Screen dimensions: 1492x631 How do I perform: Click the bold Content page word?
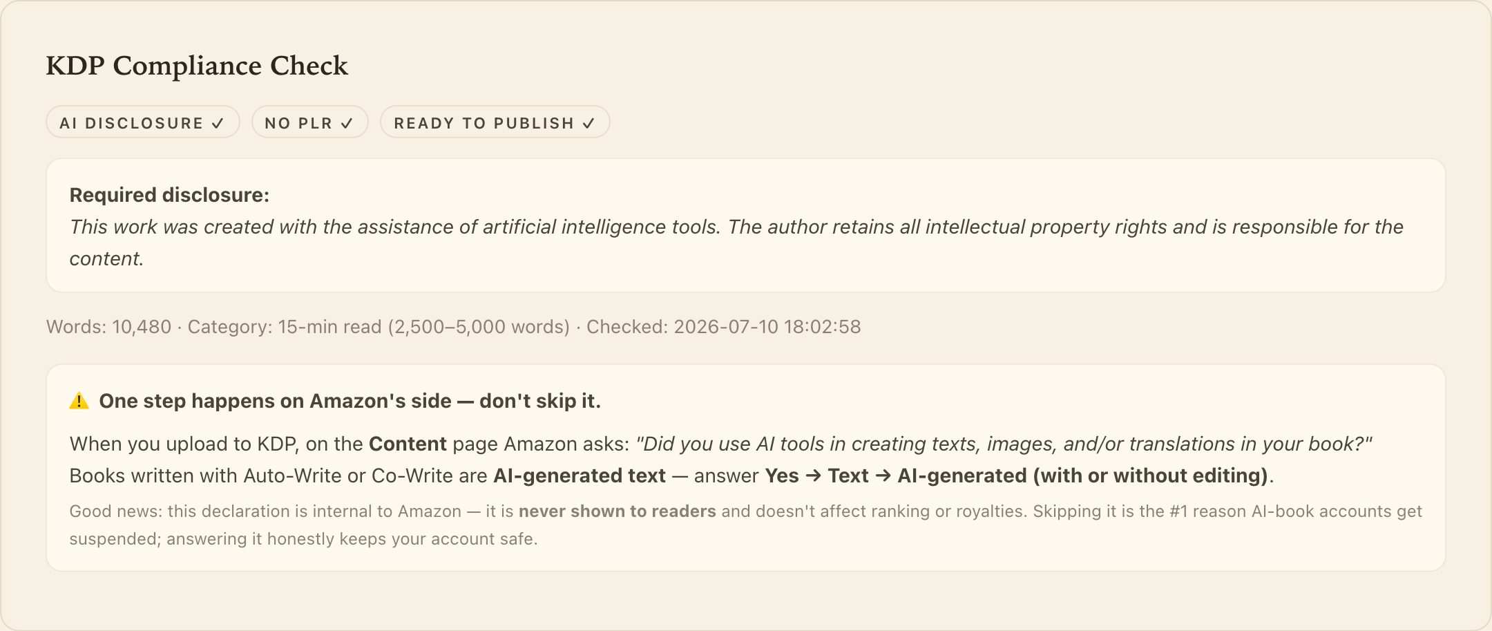click(x=408, y=444)
